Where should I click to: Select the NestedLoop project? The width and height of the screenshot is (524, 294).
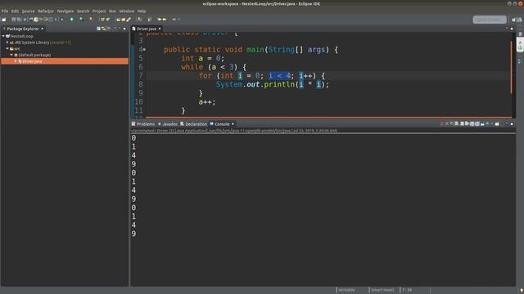click(22, 36)
